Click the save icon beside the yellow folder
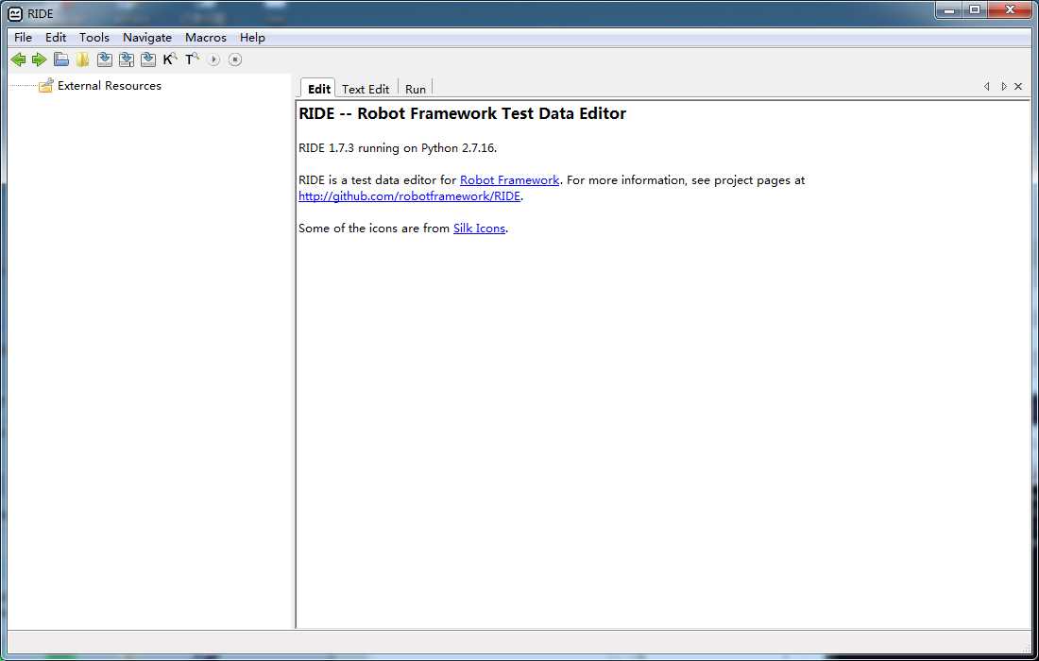1039x661 pixels. 105,59
